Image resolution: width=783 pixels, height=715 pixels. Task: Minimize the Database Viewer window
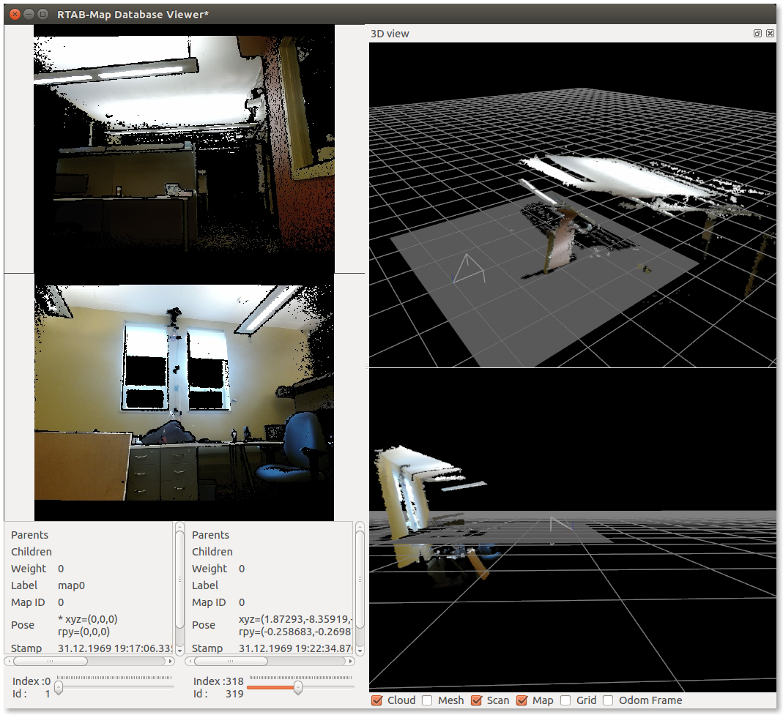(29, 14)
